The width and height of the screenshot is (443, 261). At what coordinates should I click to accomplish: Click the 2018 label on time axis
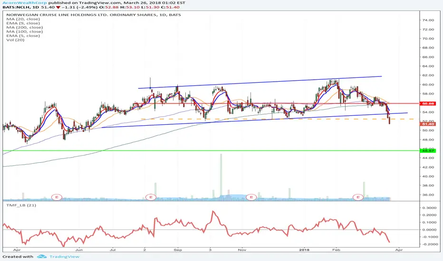(x=304, y=250)
